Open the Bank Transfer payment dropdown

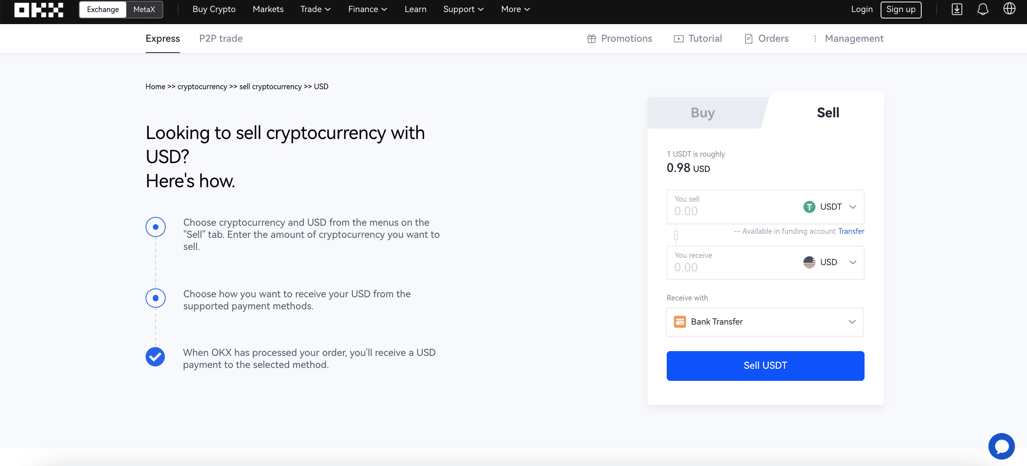click(x=765, y=322)
